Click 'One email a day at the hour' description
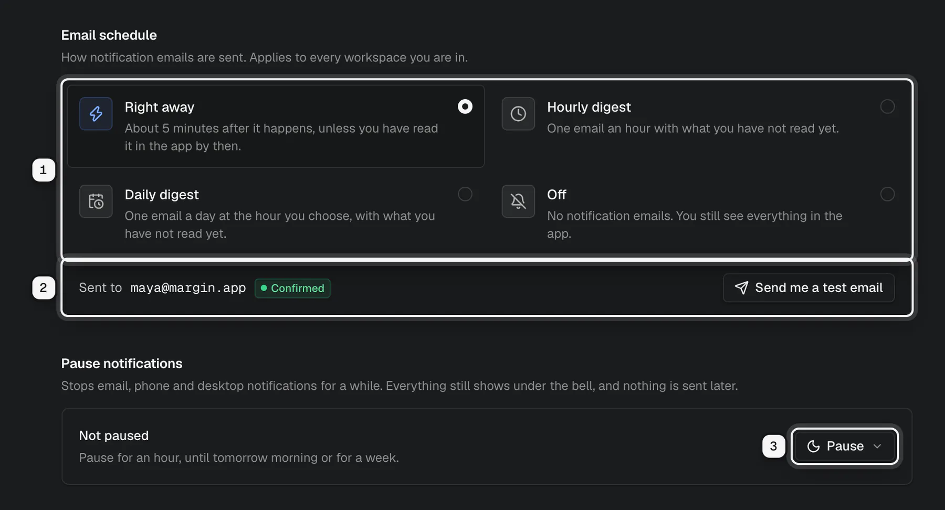 click(280, 225)
